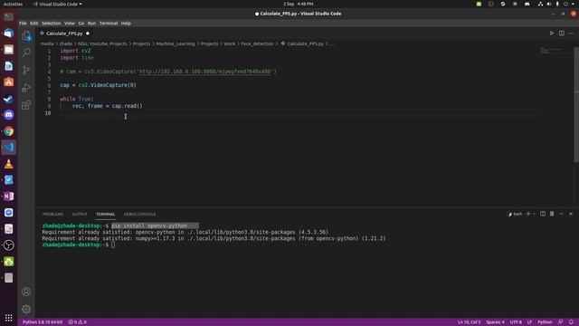Open the Manage gear icon
The image size is (579, 326).
click(x=26, y=309)
